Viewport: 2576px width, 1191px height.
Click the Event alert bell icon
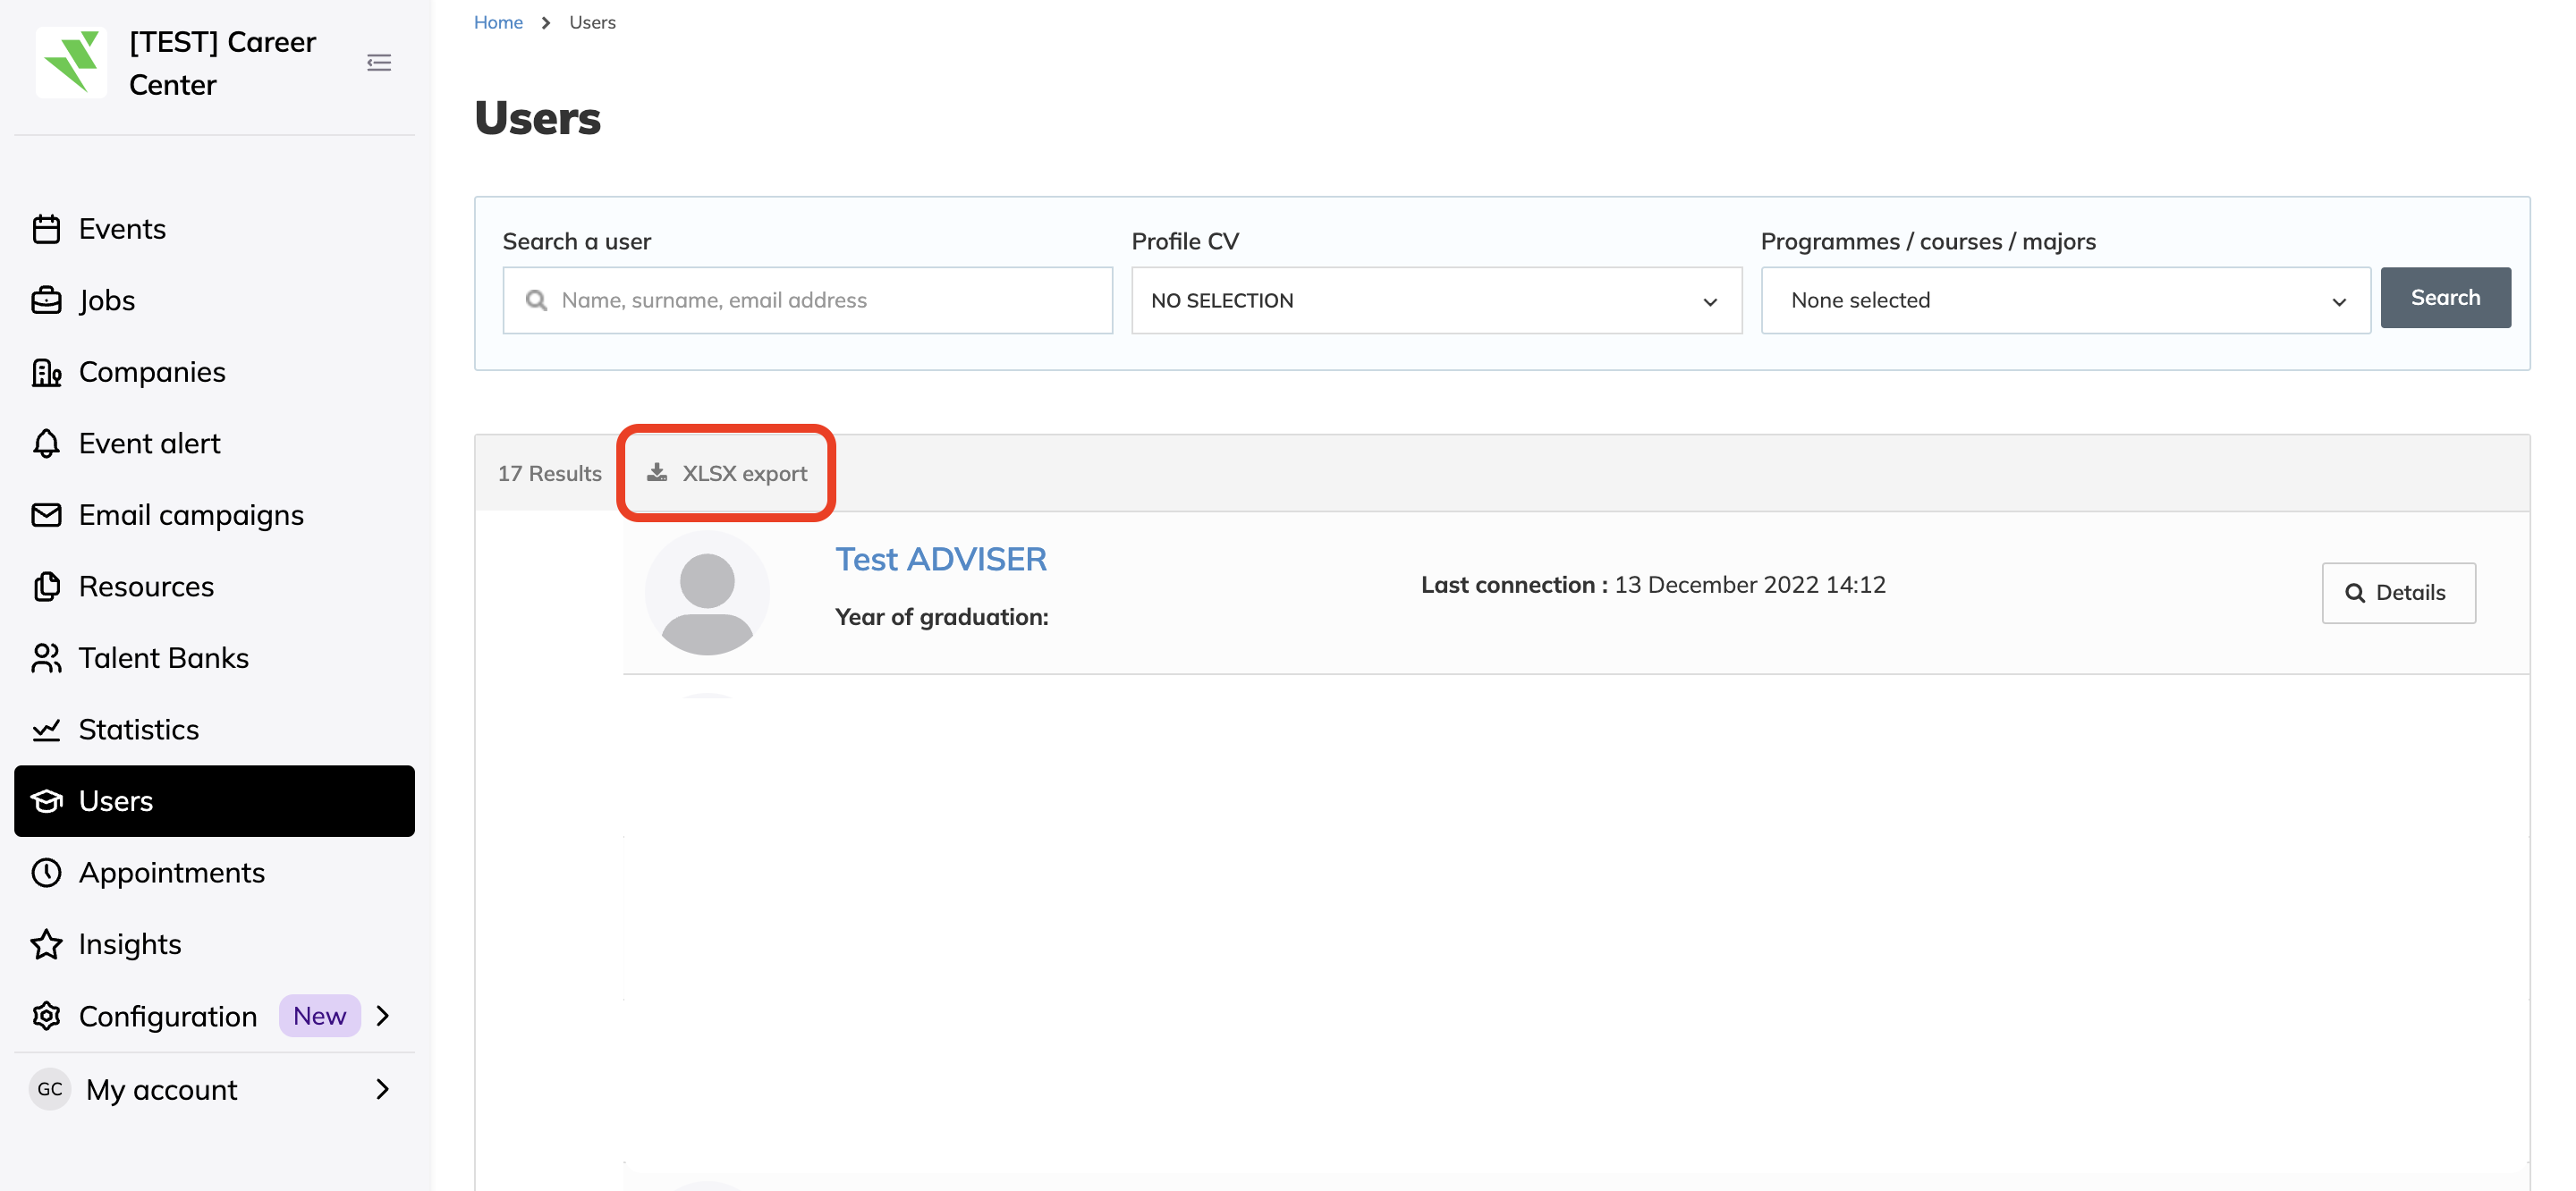pos(46,443)
